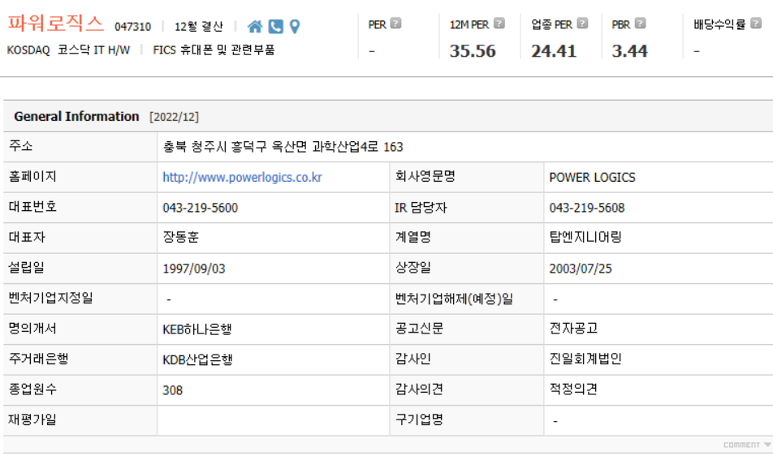This screenshot has height=456, width=773.
Task: Click the FICS 휴대폰 및 관련부품 label
Action: (214, 49)
